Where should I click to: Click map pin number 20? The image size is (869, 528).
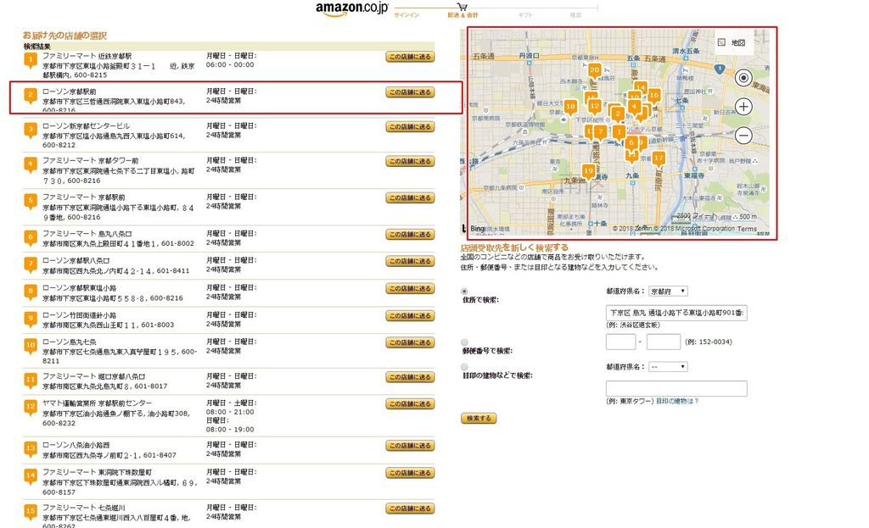[x=595, y=71]
